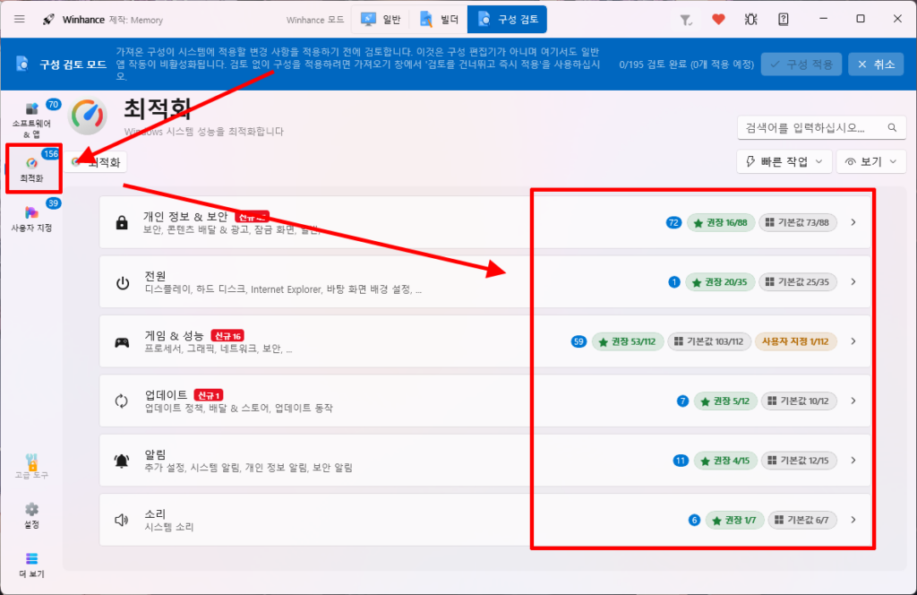Click the 검색어를 입력하십시오 search field
This screenshot has width=917, height=595.
822,127
